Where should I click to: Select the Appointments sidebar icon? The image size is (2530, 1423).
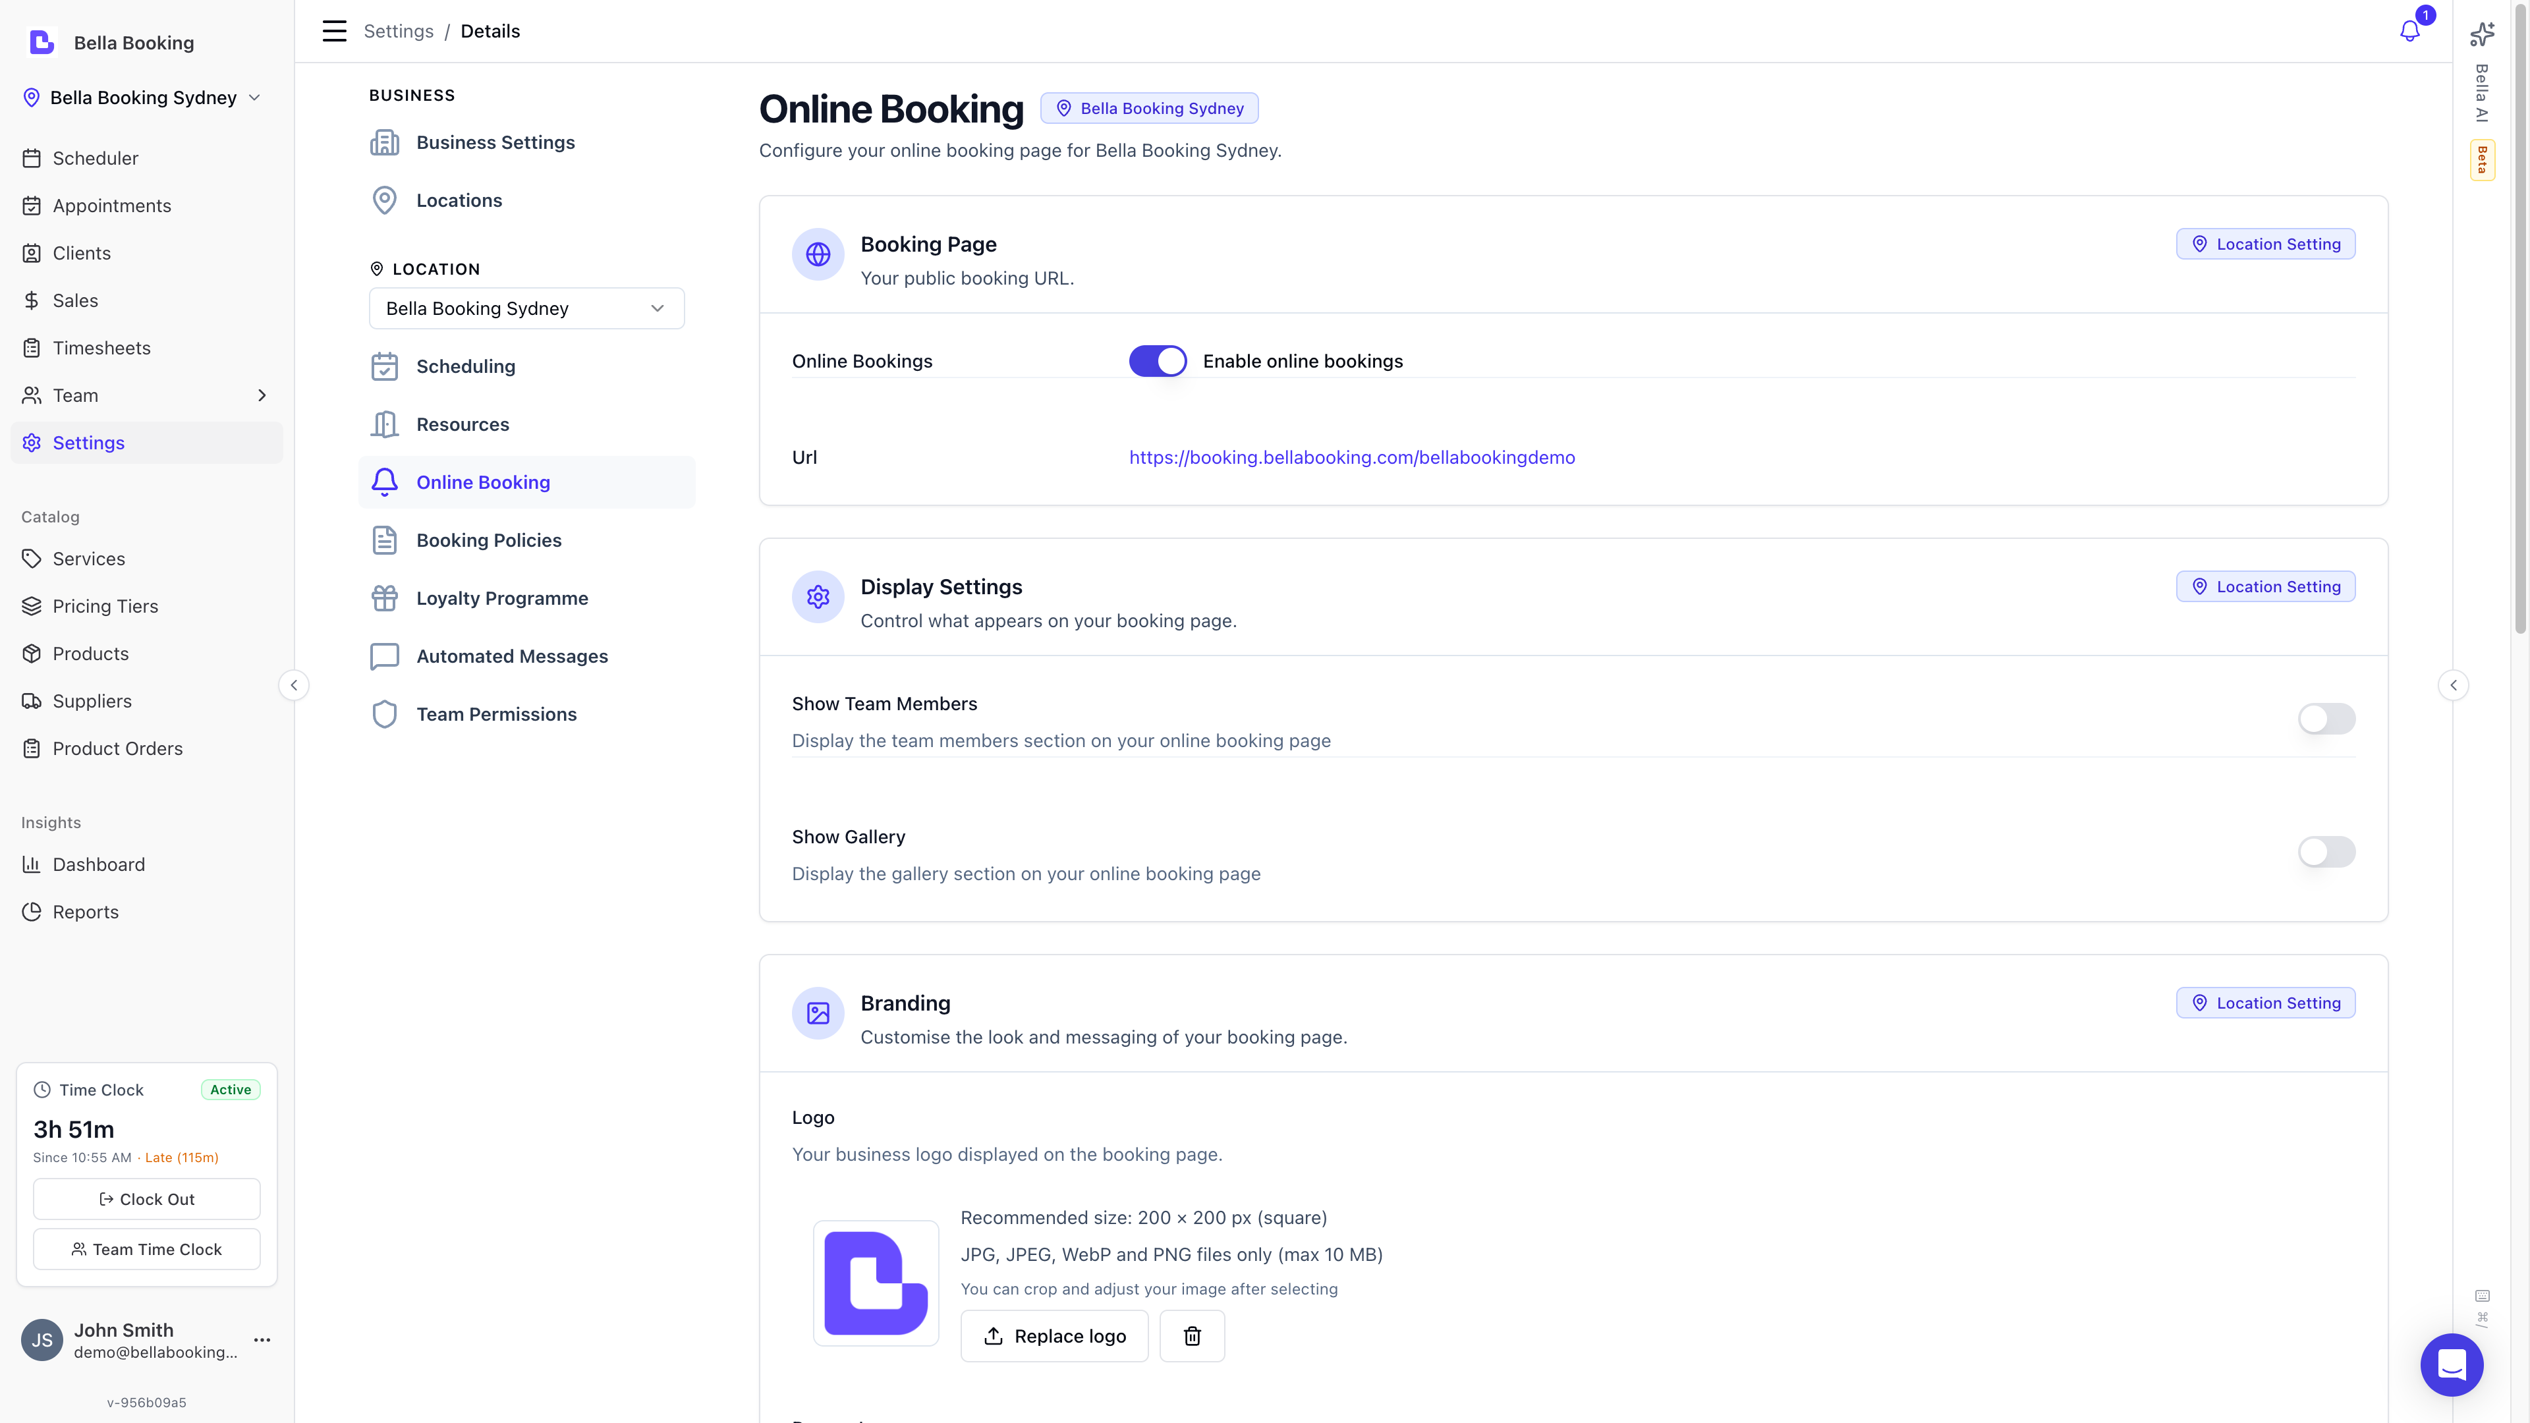[x=30, y=206]
